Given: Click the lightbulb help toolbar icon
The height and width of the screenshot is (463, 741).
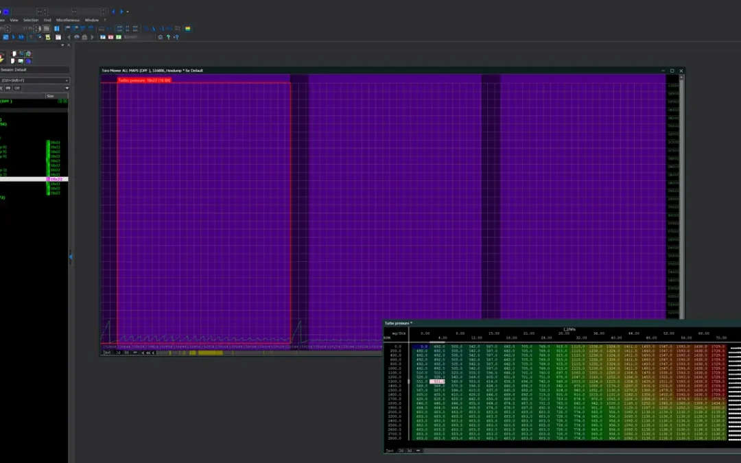Looking at the screenshot, I should click(168, 37).
